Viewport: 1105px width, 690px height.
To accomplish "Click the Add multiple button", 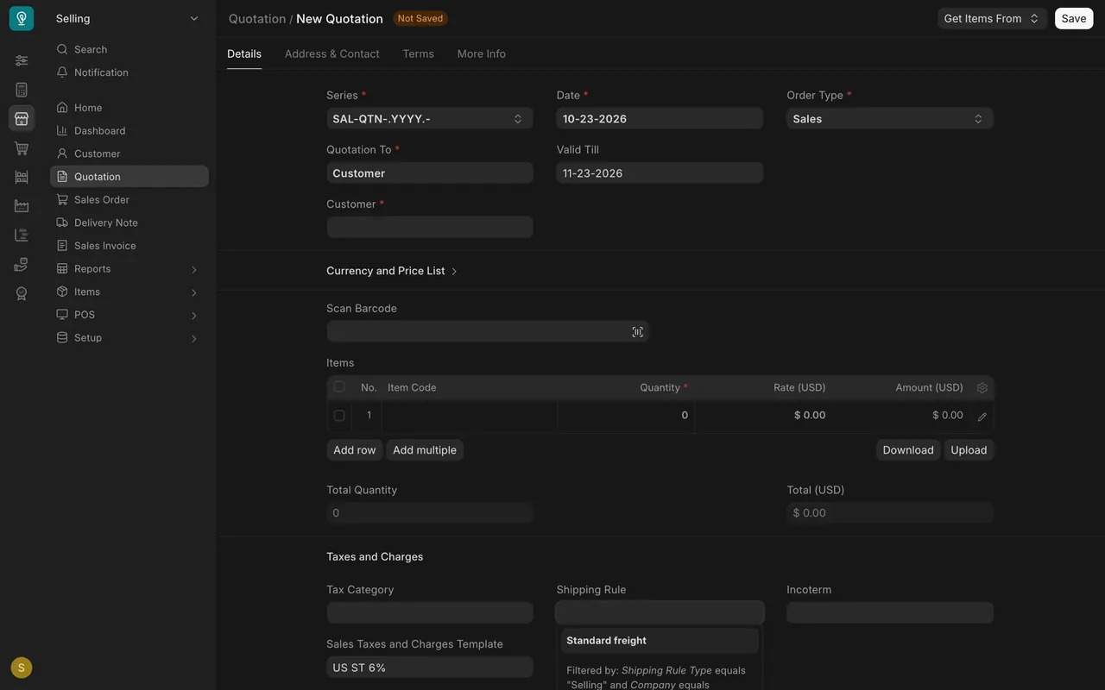I will pyautogui.click(x=425, y=450).
